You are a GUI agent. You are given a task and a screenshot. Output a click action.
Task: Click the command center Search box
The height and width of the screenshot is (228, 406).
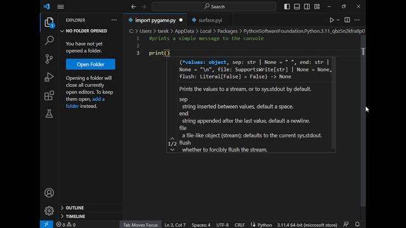coord(214,7)
